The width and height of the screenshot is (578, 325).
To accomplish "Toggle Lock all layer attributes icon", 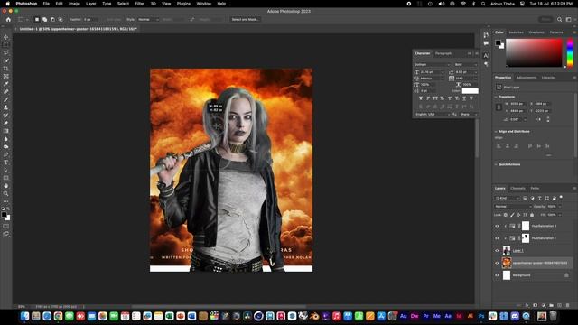I will [x=532, y=215].
